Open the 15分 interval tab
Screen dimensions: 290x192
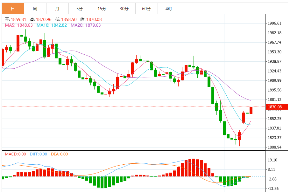[x=102, y=9]
